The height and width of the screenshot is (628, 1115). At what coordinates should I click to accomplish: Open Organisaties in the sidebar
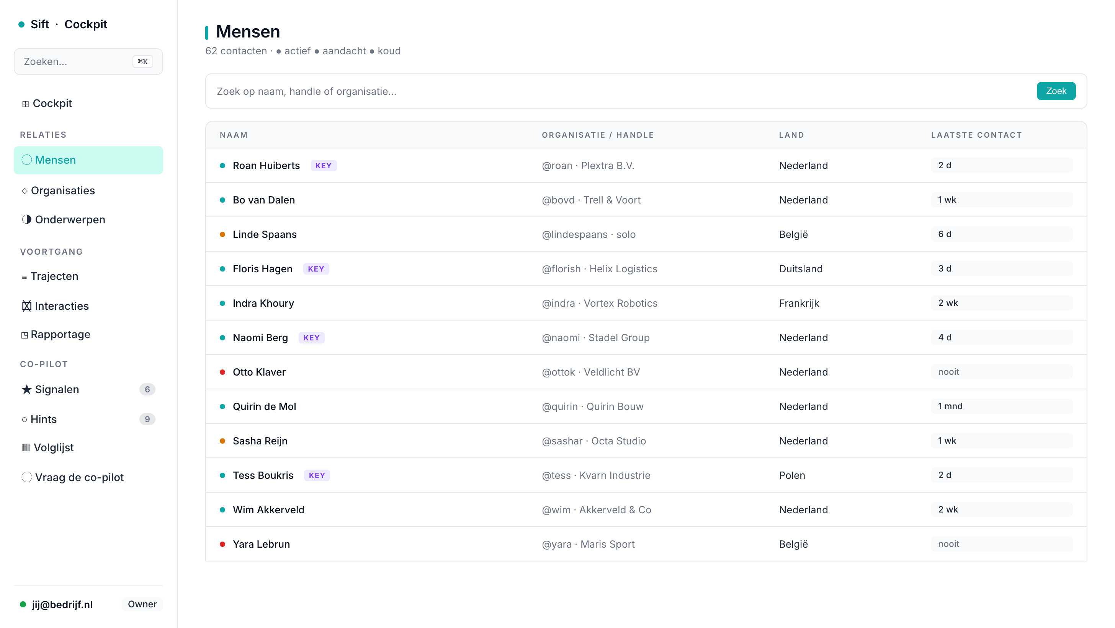(88, 190)
